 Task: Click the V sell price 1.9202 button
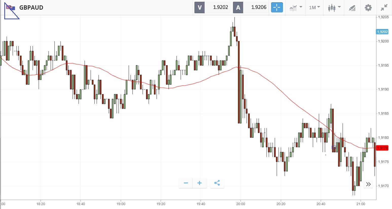click(x=212, y=7)
